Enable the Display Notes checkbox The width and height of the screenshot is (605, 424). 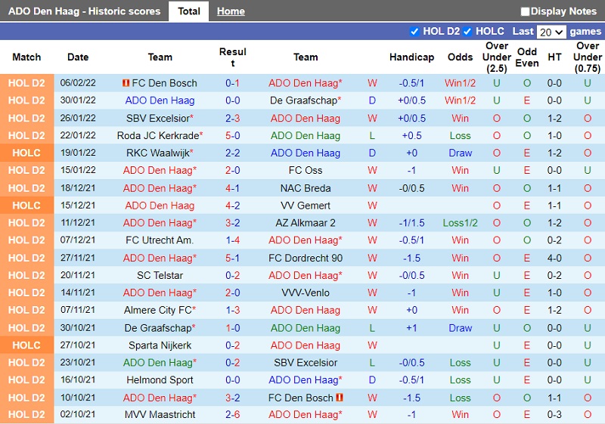(x=525, y=11)
